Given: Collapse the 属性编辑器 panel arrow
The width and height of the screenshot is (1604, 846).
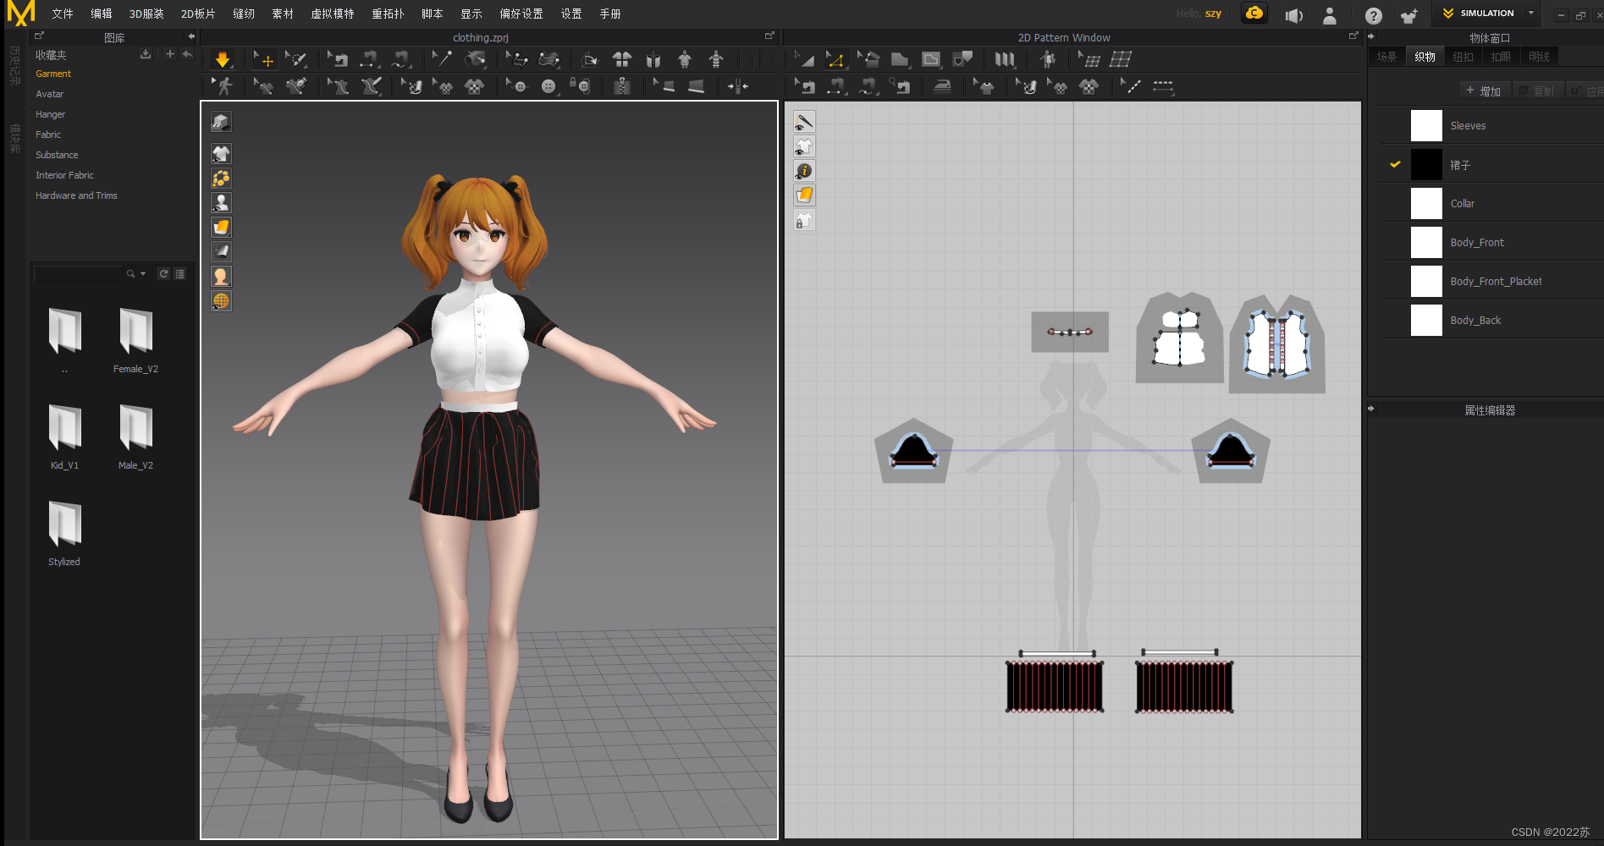Looking at the screenshot, I should point(1371,409).
